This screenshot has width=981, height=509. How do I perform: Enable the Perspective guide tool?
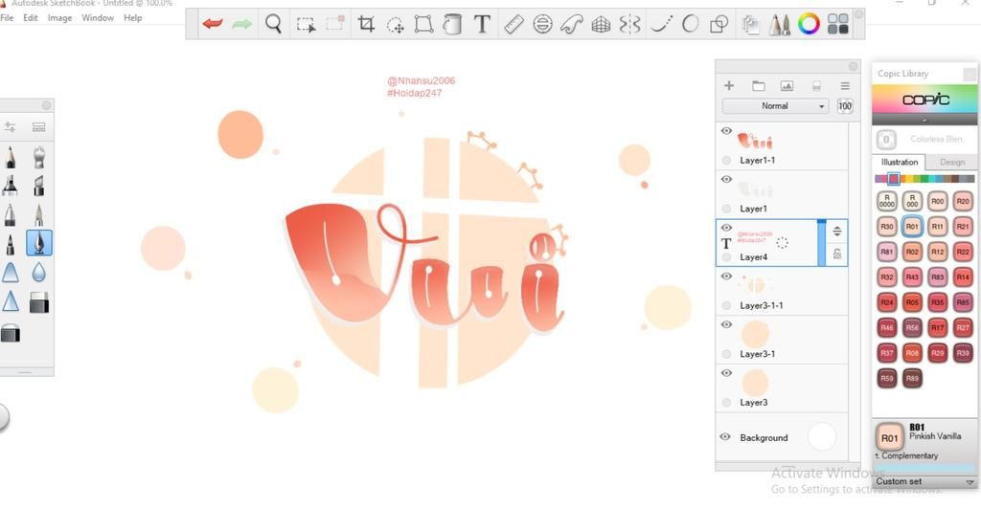[601, 24]
